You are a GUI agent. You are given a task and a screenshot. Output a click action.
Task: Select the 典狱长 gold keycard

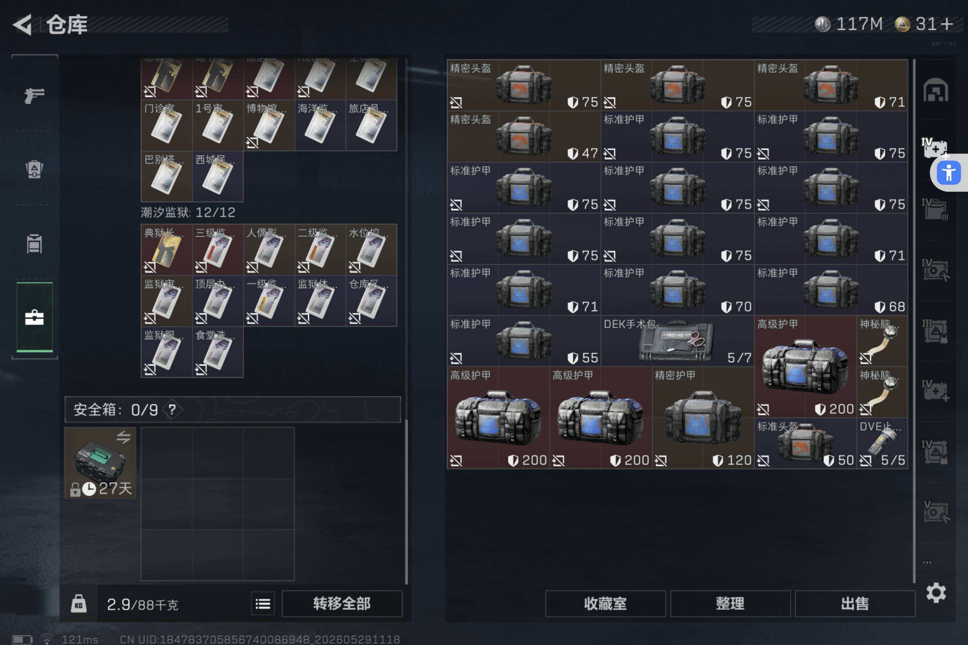167,249
